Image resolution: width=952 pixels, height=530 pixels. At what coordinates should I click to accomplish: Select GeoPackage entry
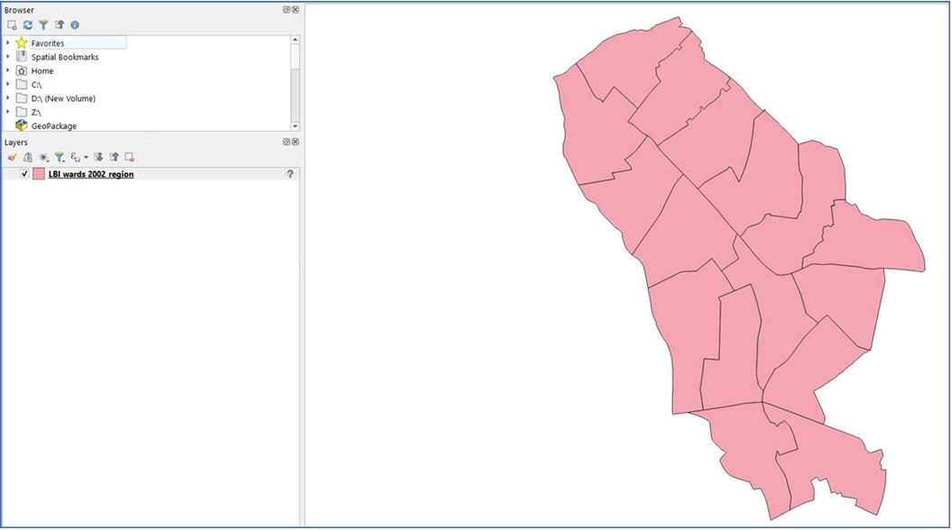point(54,126)
